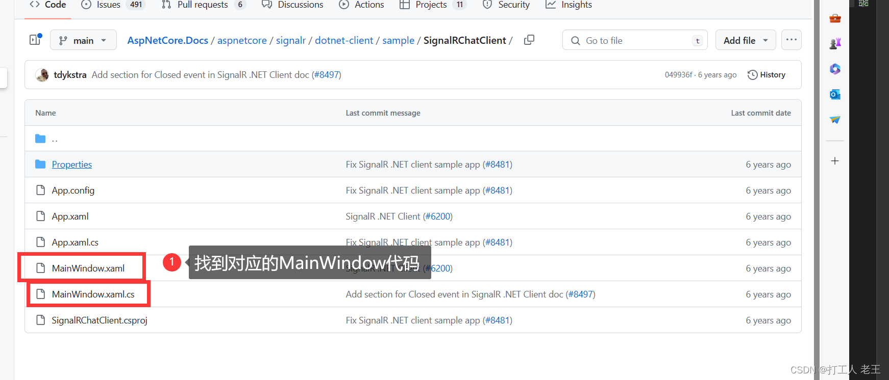889x380 pixels.
Task: View the folder History
Action: (x=767, y=75)
